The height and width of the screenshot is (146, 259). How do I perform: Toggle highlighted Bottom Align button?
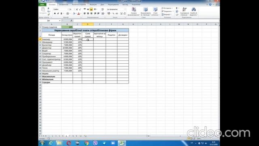(x=91, y=9)
